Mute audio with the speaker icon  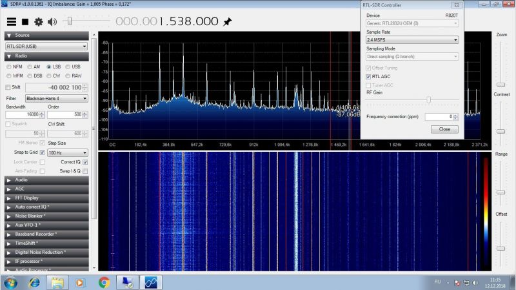tap(52, 22)
